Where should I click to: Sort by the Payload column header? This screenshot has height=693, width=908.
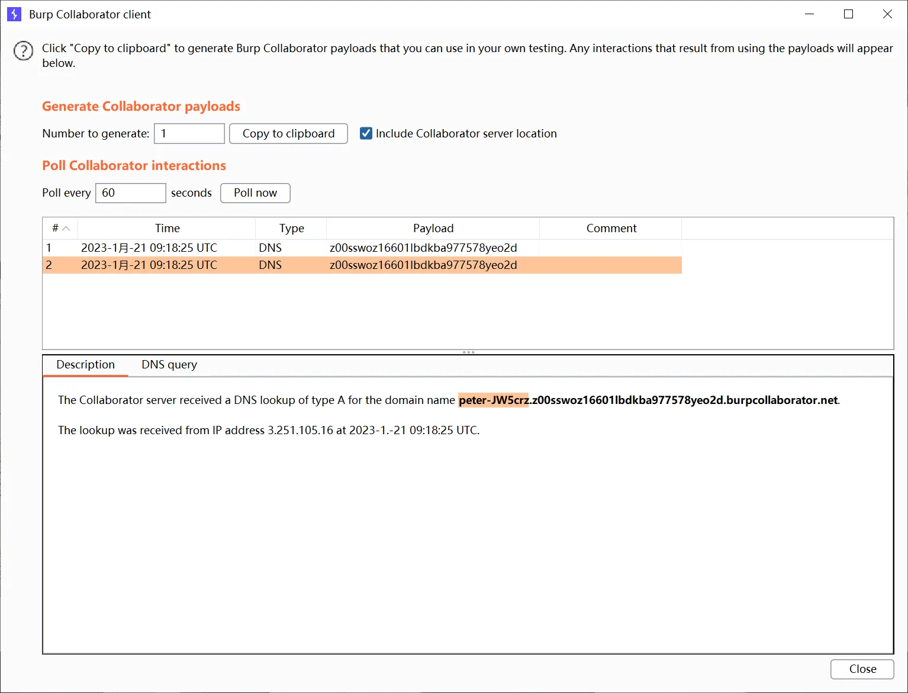click(x=433, y=229)
